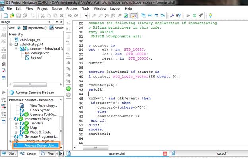Click the What's This help pointer icon
Screen dimensions: 248x159
tap(178, 16)
